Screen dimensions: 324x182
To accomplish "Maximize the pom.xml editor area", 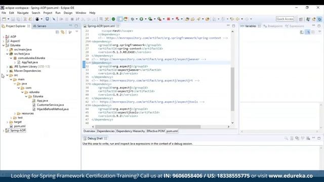I will point(233,26).
